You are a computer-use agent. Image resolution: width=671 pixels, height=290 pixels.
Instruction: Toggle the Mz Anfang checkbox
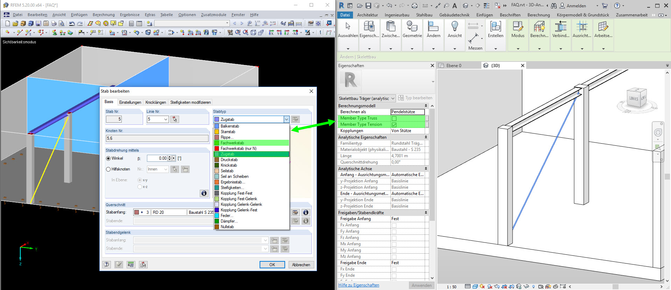[x=394, y=257]
